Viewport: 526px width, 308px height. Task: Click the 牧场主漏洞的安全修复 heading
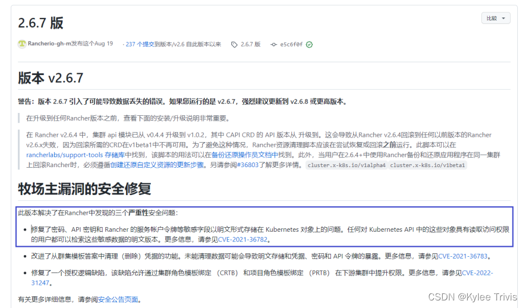click(x=84, y=189)
